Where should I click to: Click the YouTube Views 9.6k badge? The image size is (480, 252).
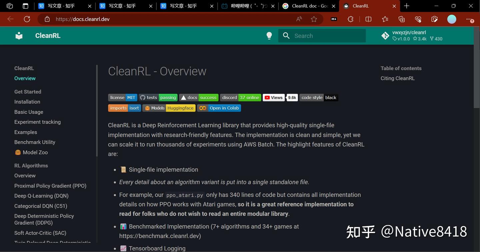pyautogui.click(x=280, y=98)
